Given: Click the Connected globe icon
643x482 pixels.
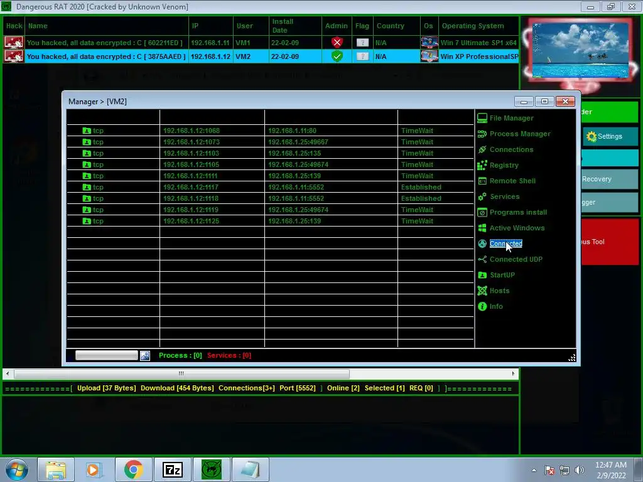Looking at the screenshot, I should coord(482,244).
